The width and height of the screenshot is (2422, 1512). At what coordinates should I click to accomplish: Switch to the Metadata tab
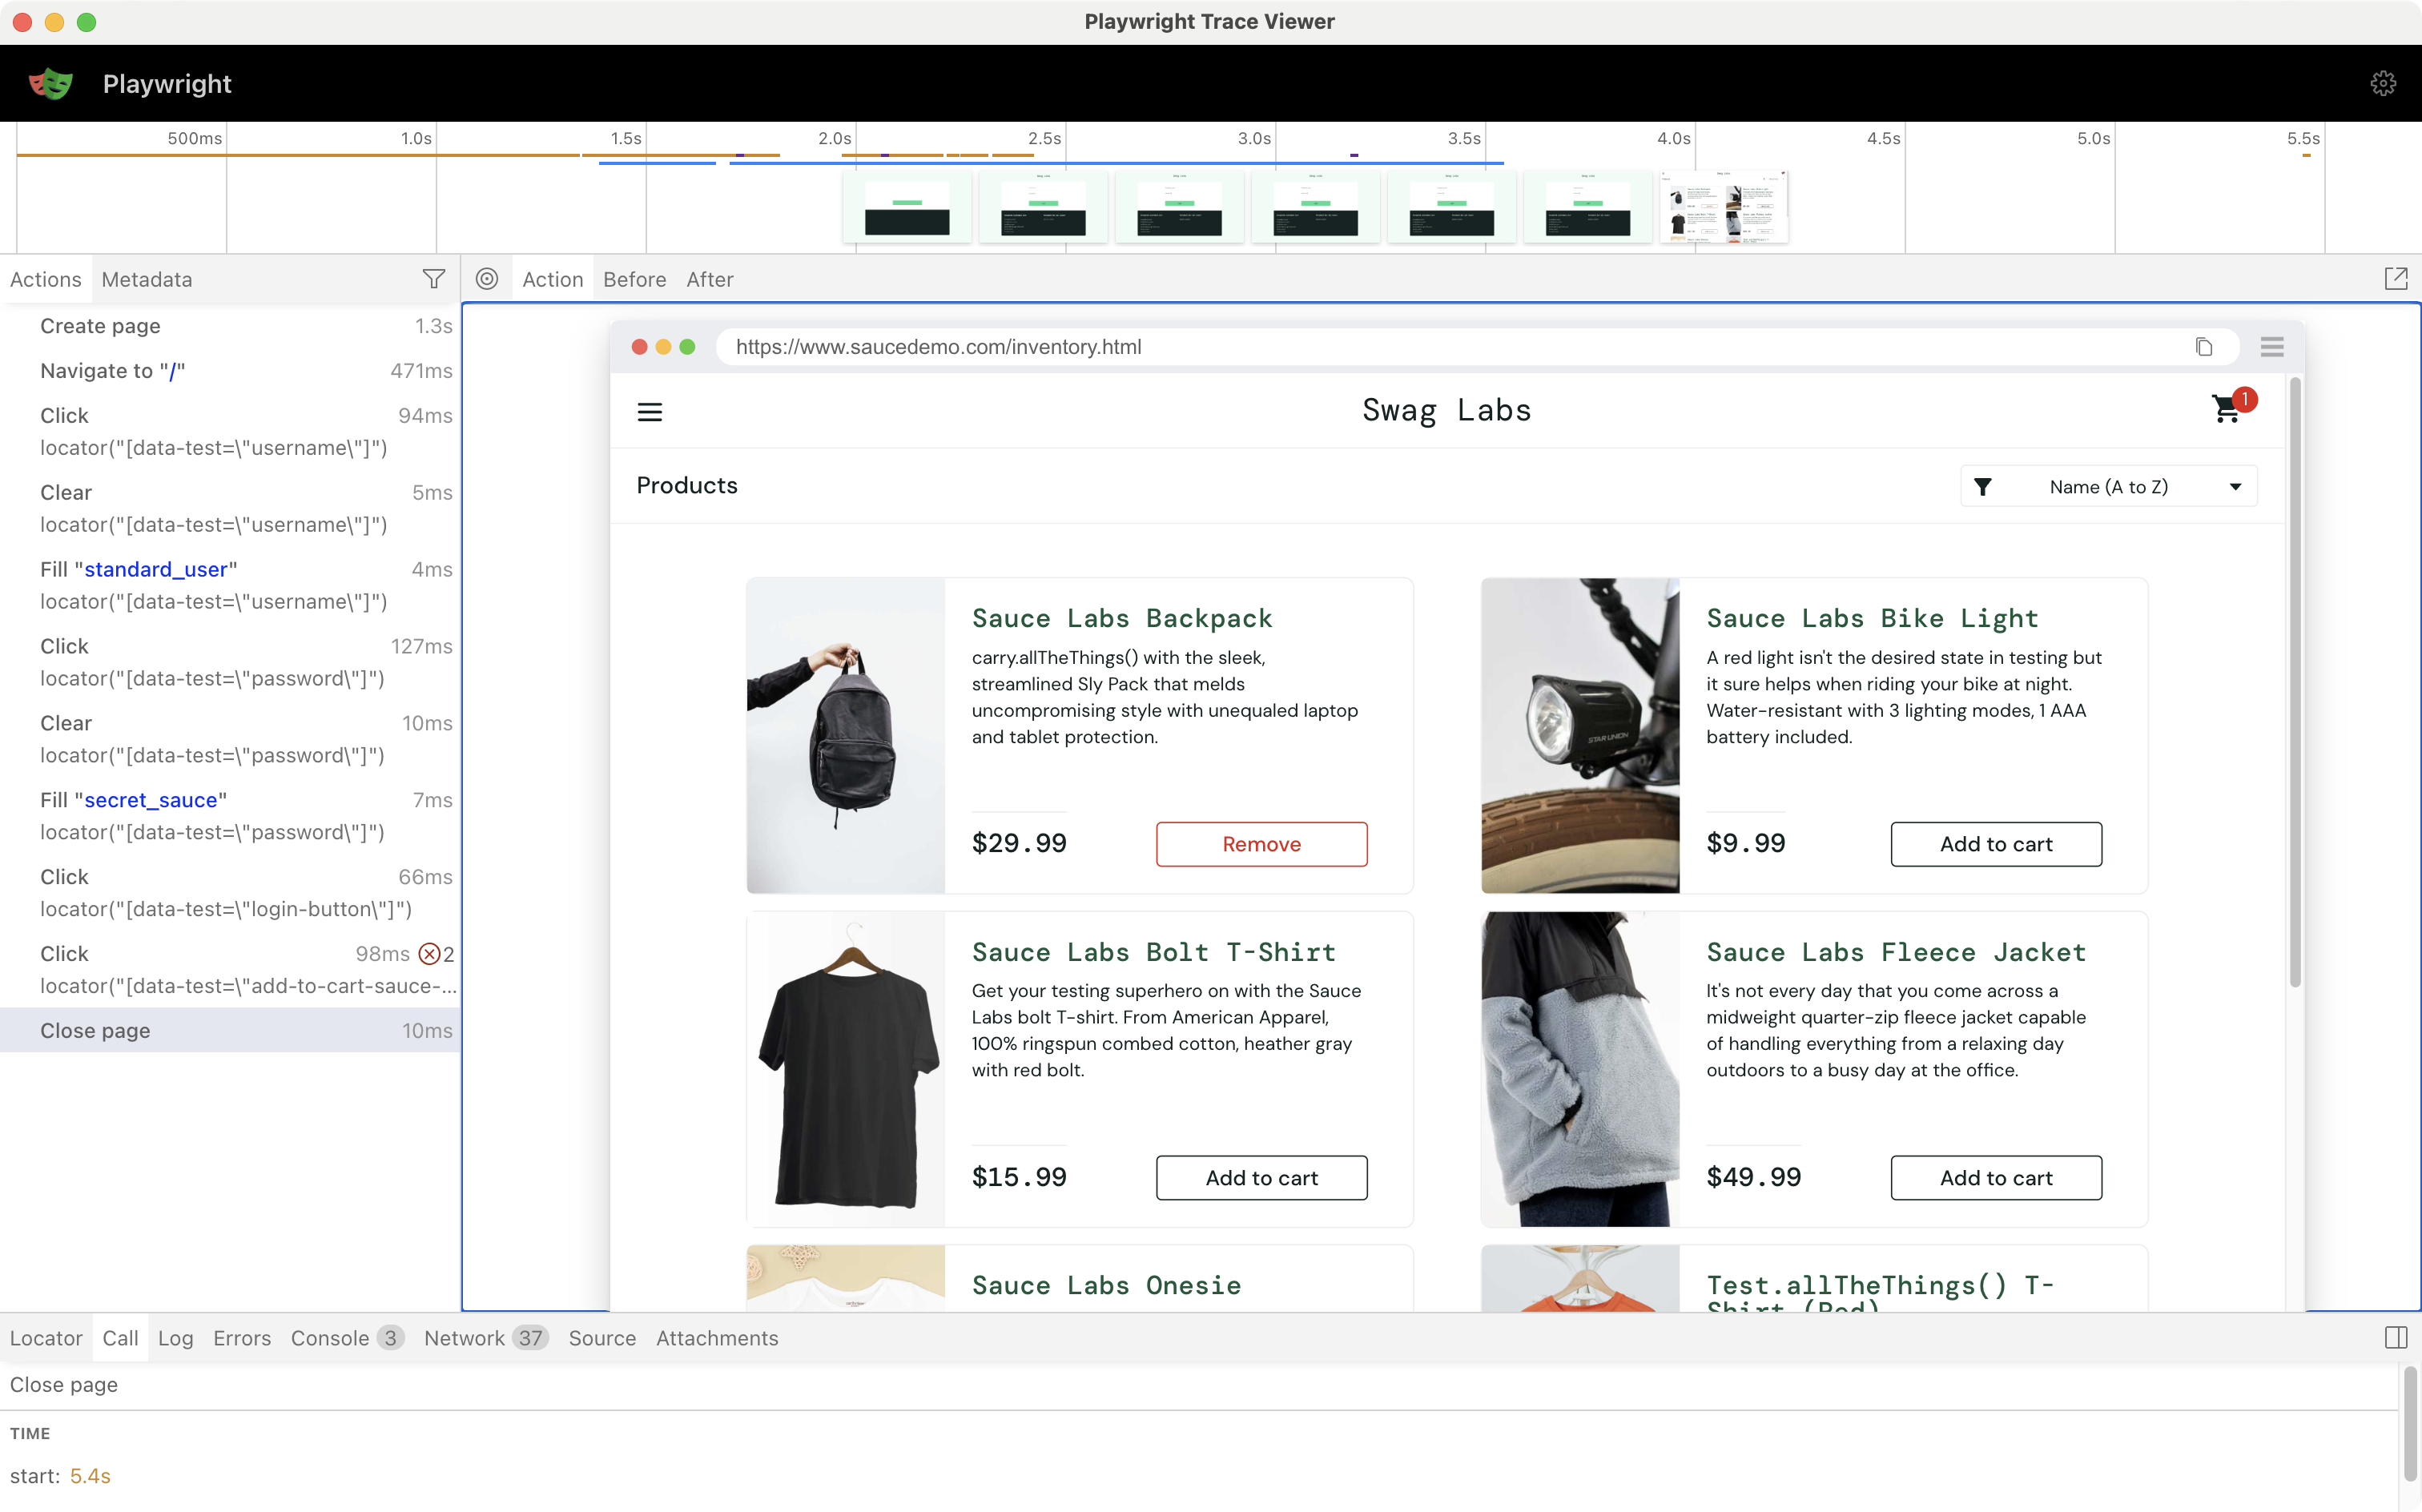point(147,279)
